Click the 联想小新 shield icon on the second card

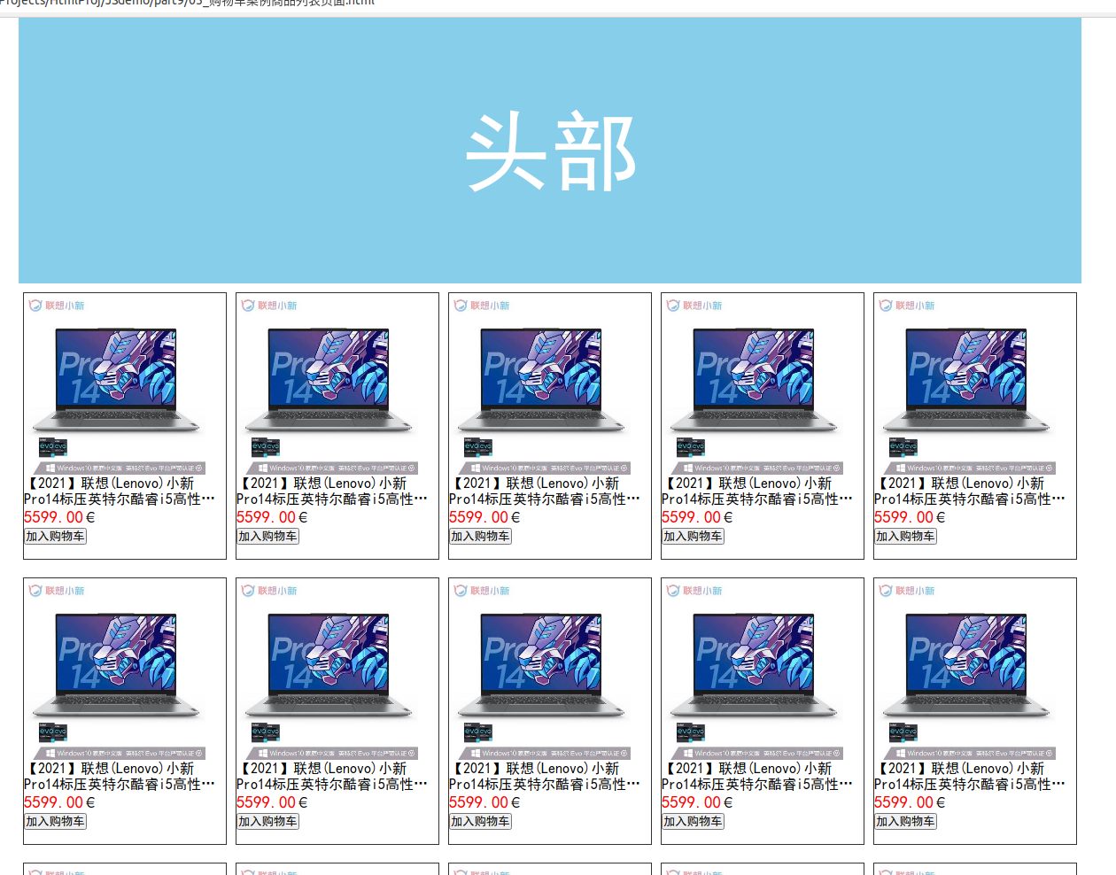pos(267,305)
